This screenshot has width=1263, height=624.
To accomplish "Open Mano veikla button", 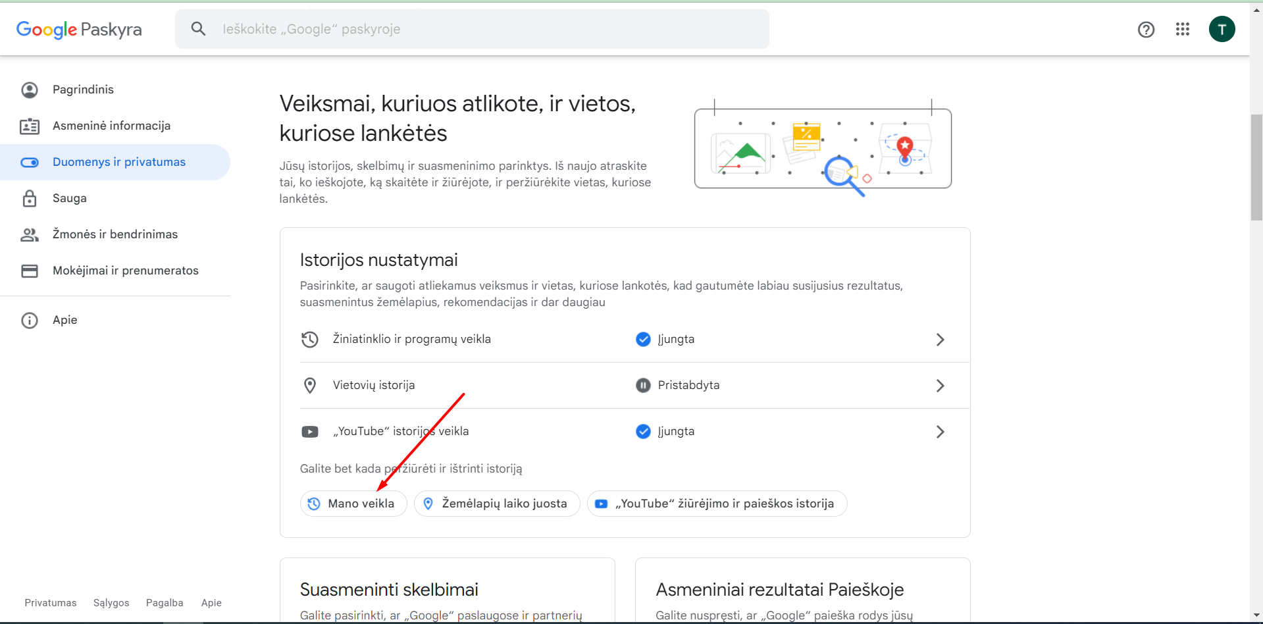I will tap(353, 504).
